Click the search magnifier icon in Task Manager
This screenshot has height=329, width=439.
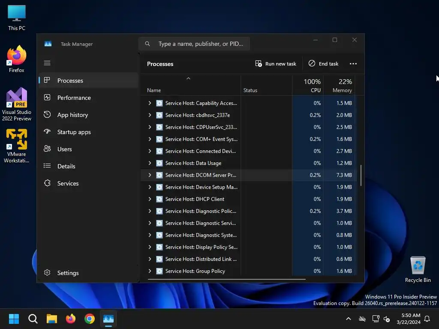point(147,44)
